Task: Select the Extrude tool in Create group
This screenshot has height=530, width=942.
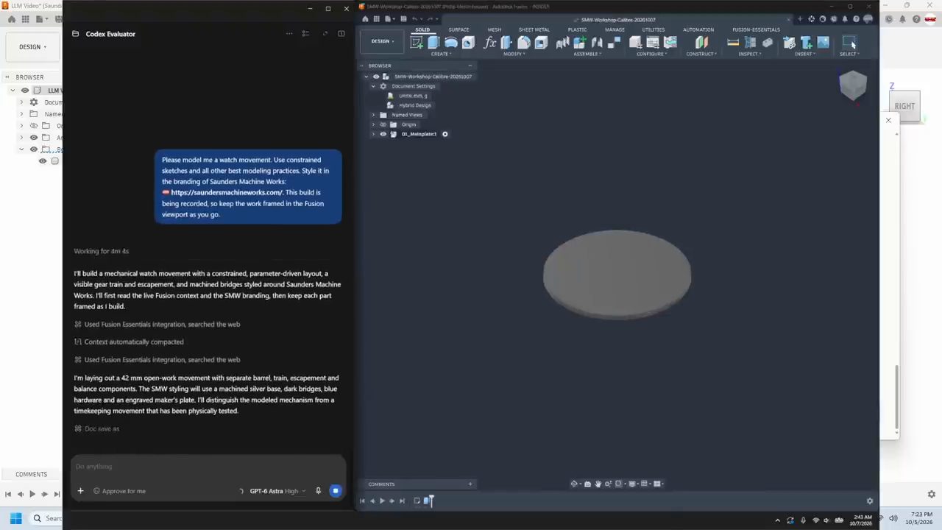Action: [x=433, y=43]
